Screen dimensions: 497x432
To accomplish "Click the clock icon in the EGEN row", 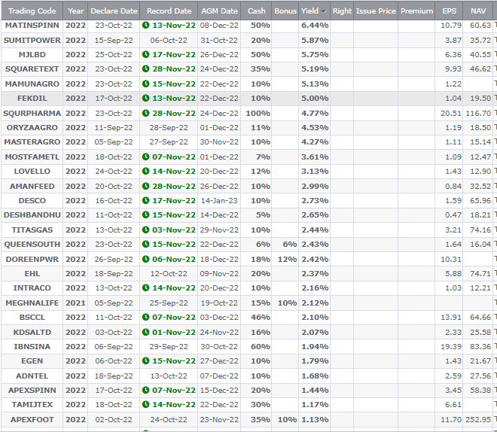I will (145, 361).
